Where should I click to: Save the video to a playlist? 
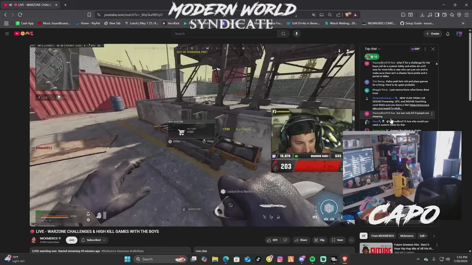pos(337,240)
